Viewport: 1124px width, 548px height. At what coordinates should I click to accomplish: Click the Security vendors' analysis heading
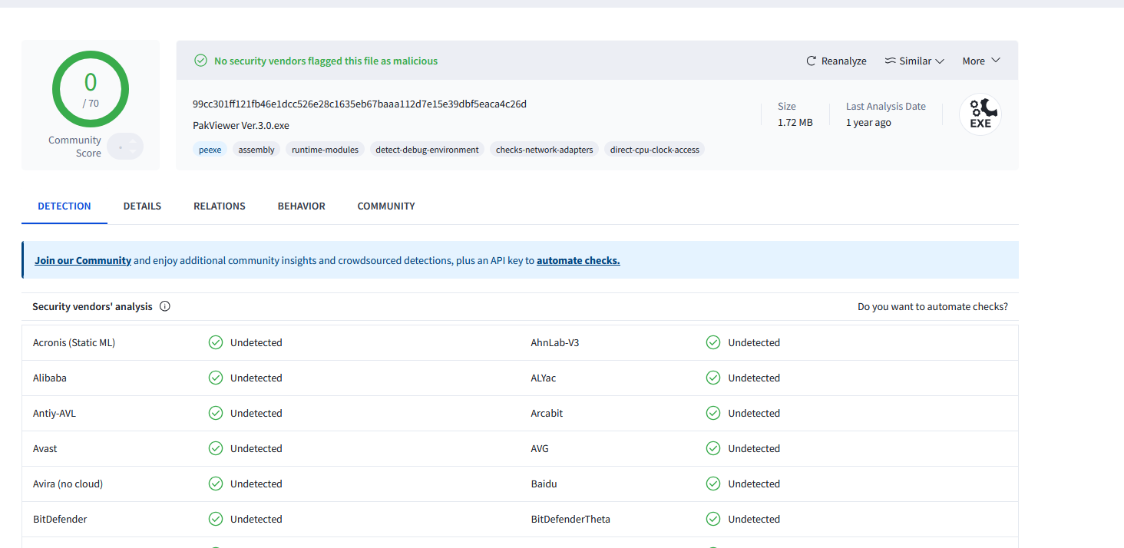click(92, 306)
